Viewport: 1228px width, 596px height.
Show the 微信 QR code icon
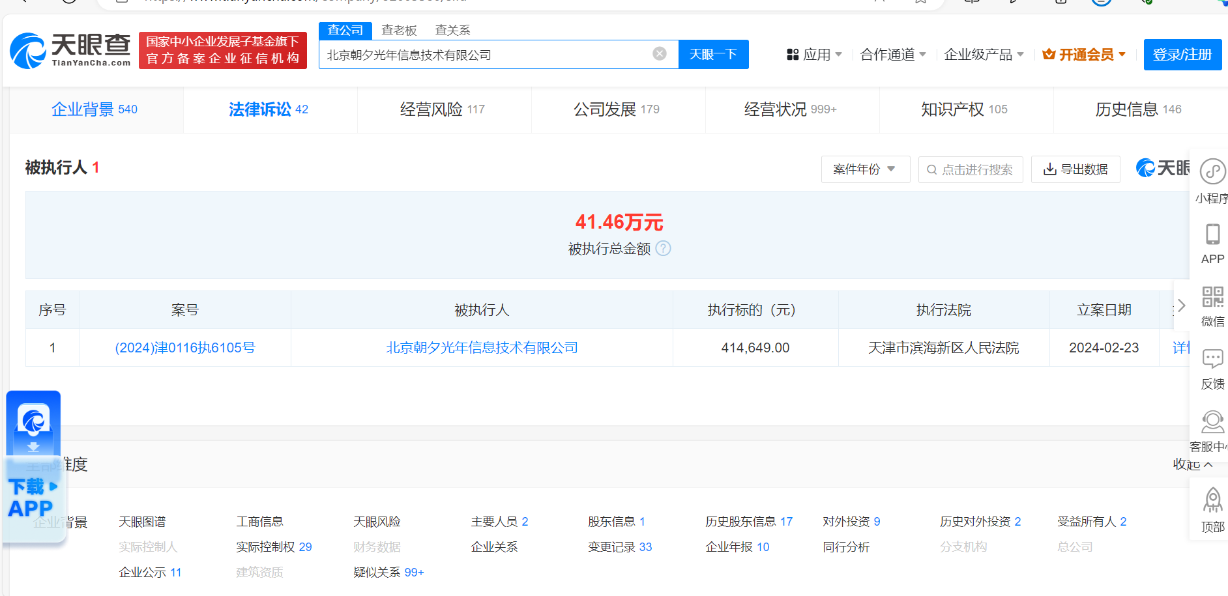[x=1212, y=296]
